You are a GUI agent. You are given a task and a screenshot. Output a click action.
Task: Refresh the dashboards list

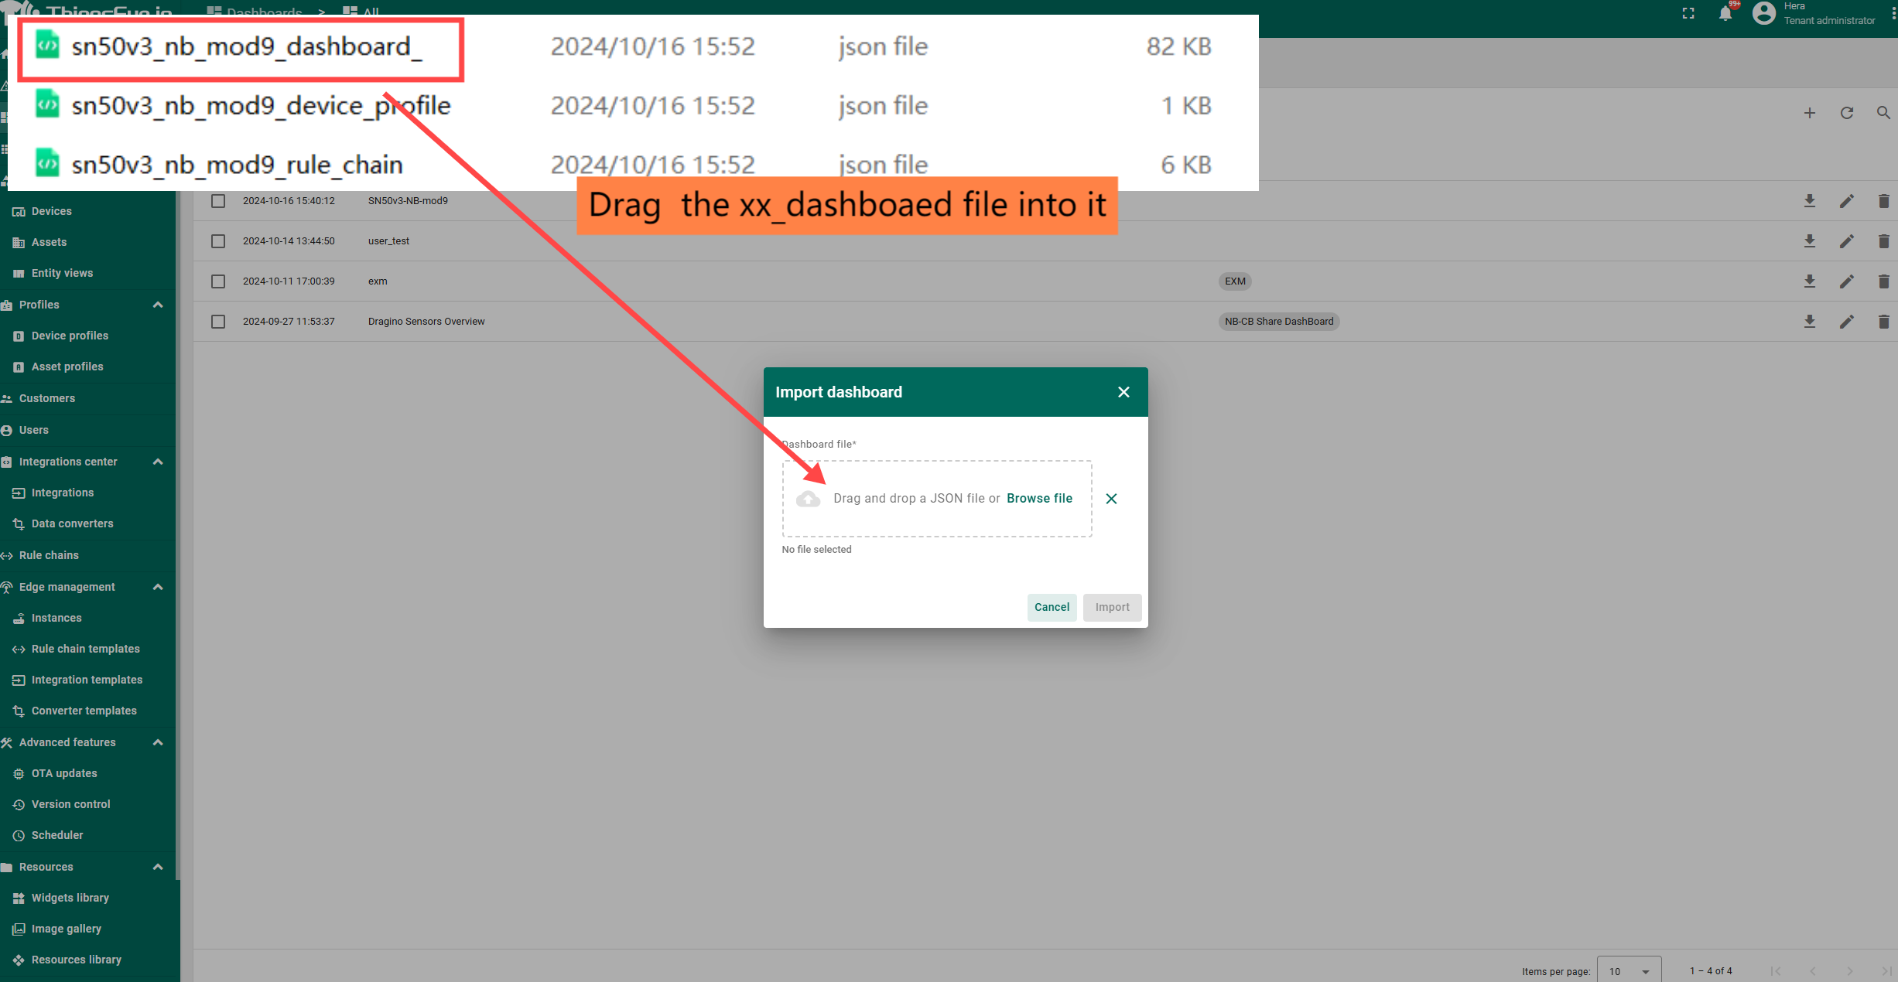coord(1846,113)
